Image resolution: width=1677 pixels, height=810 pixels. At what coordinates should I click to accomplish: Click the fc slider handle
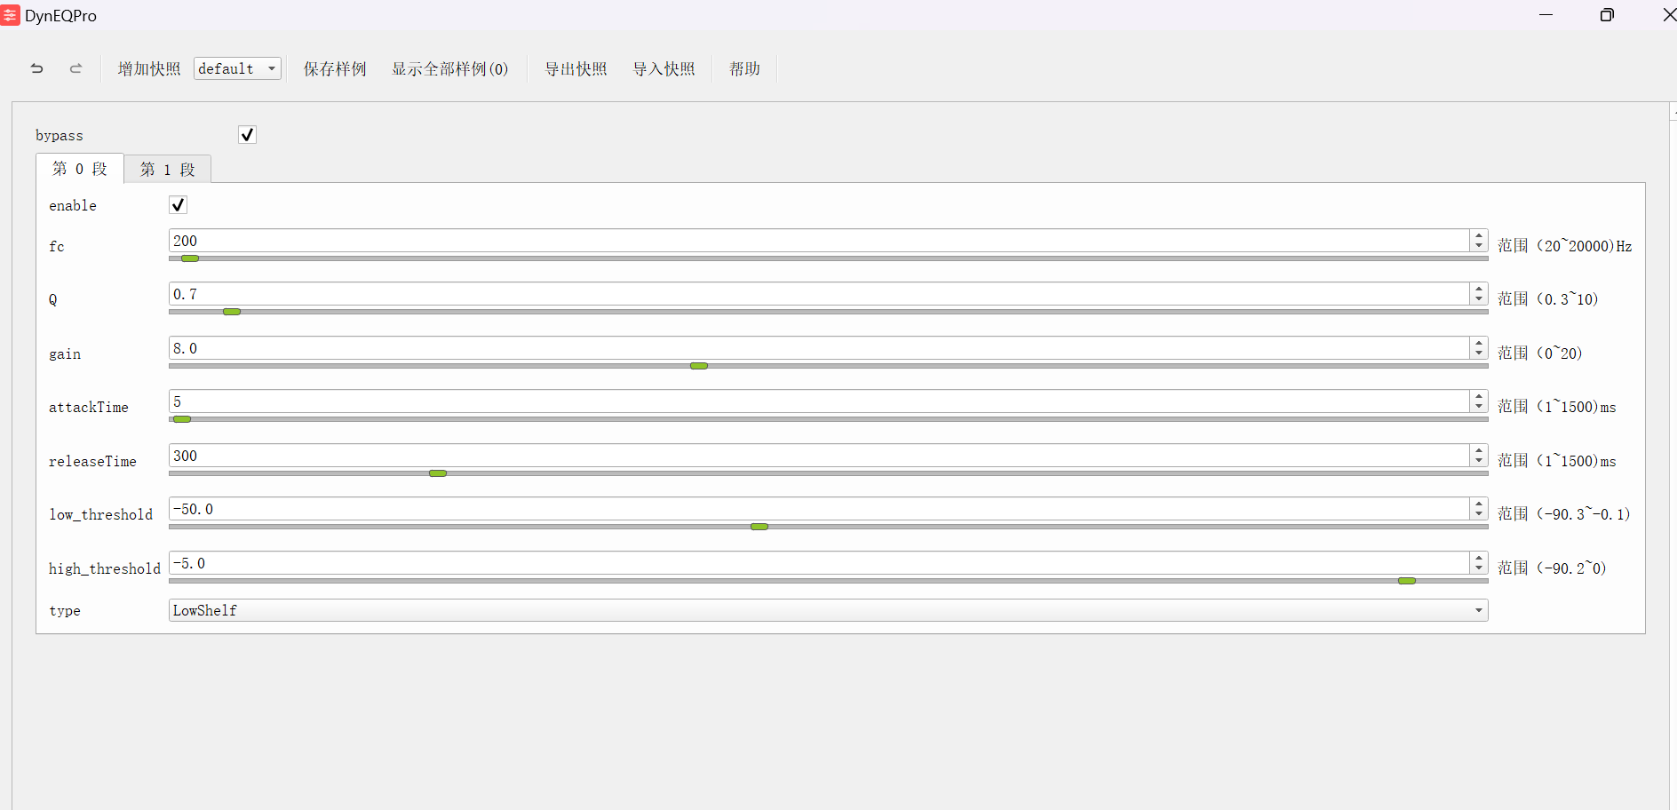(190, 258)
